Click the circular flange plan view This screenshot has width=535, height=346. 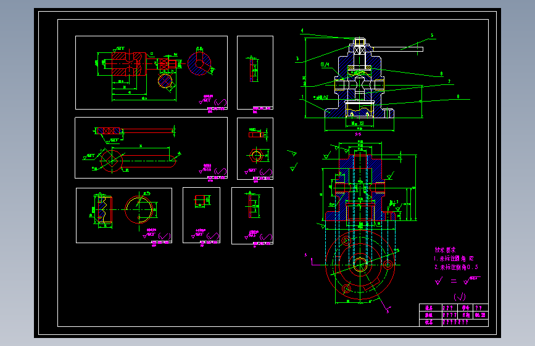pyautogui.click(x=360, y=265)
